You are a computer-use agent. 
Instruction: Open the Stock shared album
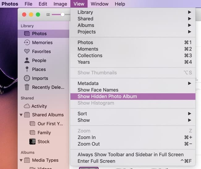pos(44,142)
